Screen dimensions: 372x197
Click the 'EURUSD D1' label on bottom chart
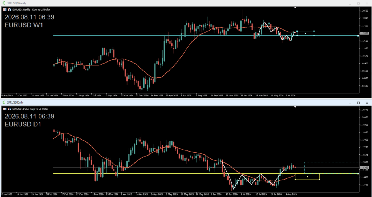click(x=23, y=124)
